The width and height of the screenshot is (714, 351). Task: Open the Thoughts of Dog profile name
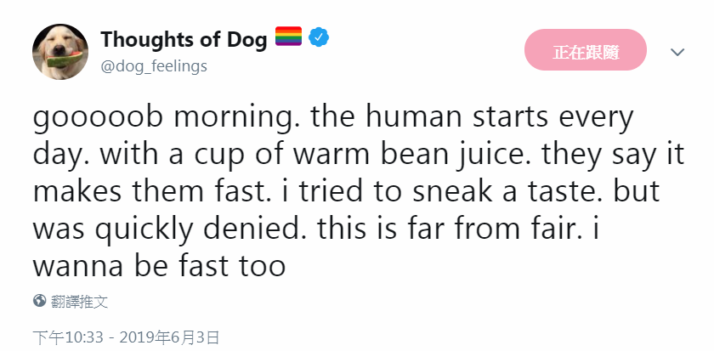click(184, 39)
